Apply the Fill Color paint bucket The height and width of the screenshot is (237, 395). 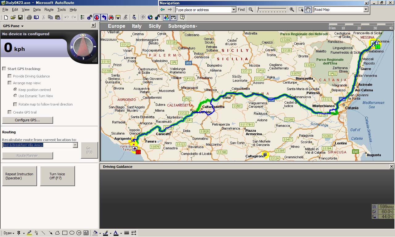[95, 233]
